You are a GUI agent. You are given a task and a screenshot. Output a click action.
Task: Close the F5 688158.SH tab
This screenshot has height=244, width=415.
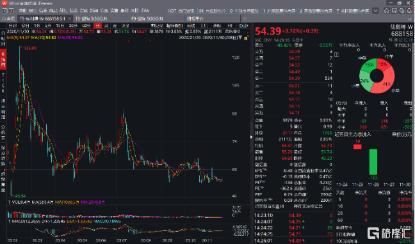70,19
